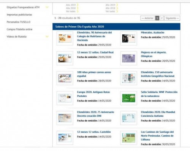The height and width of the screenshot is (151, 190).
Task: Open Personaliza TUSELLO sidebar item
Action: 19,22
